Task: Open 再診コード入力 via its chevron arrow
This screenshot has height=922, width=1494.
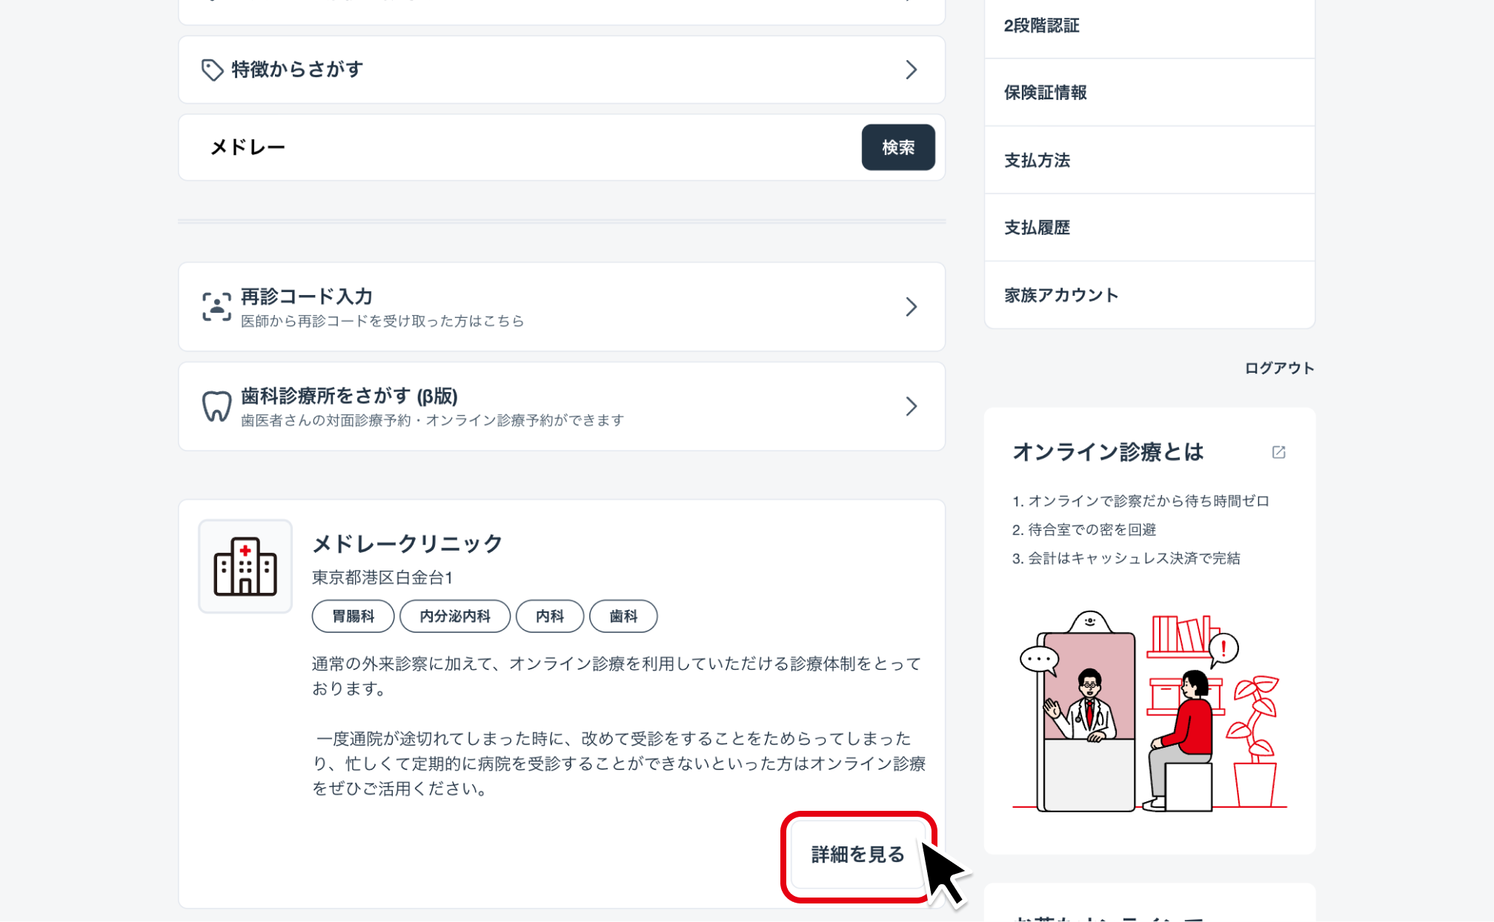Action: [x=911, y=307]
